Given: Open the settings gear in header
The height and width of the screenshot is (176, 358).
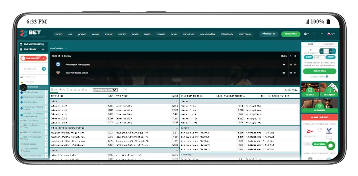Looking at the screenshot, I should [x=306, y=34].
